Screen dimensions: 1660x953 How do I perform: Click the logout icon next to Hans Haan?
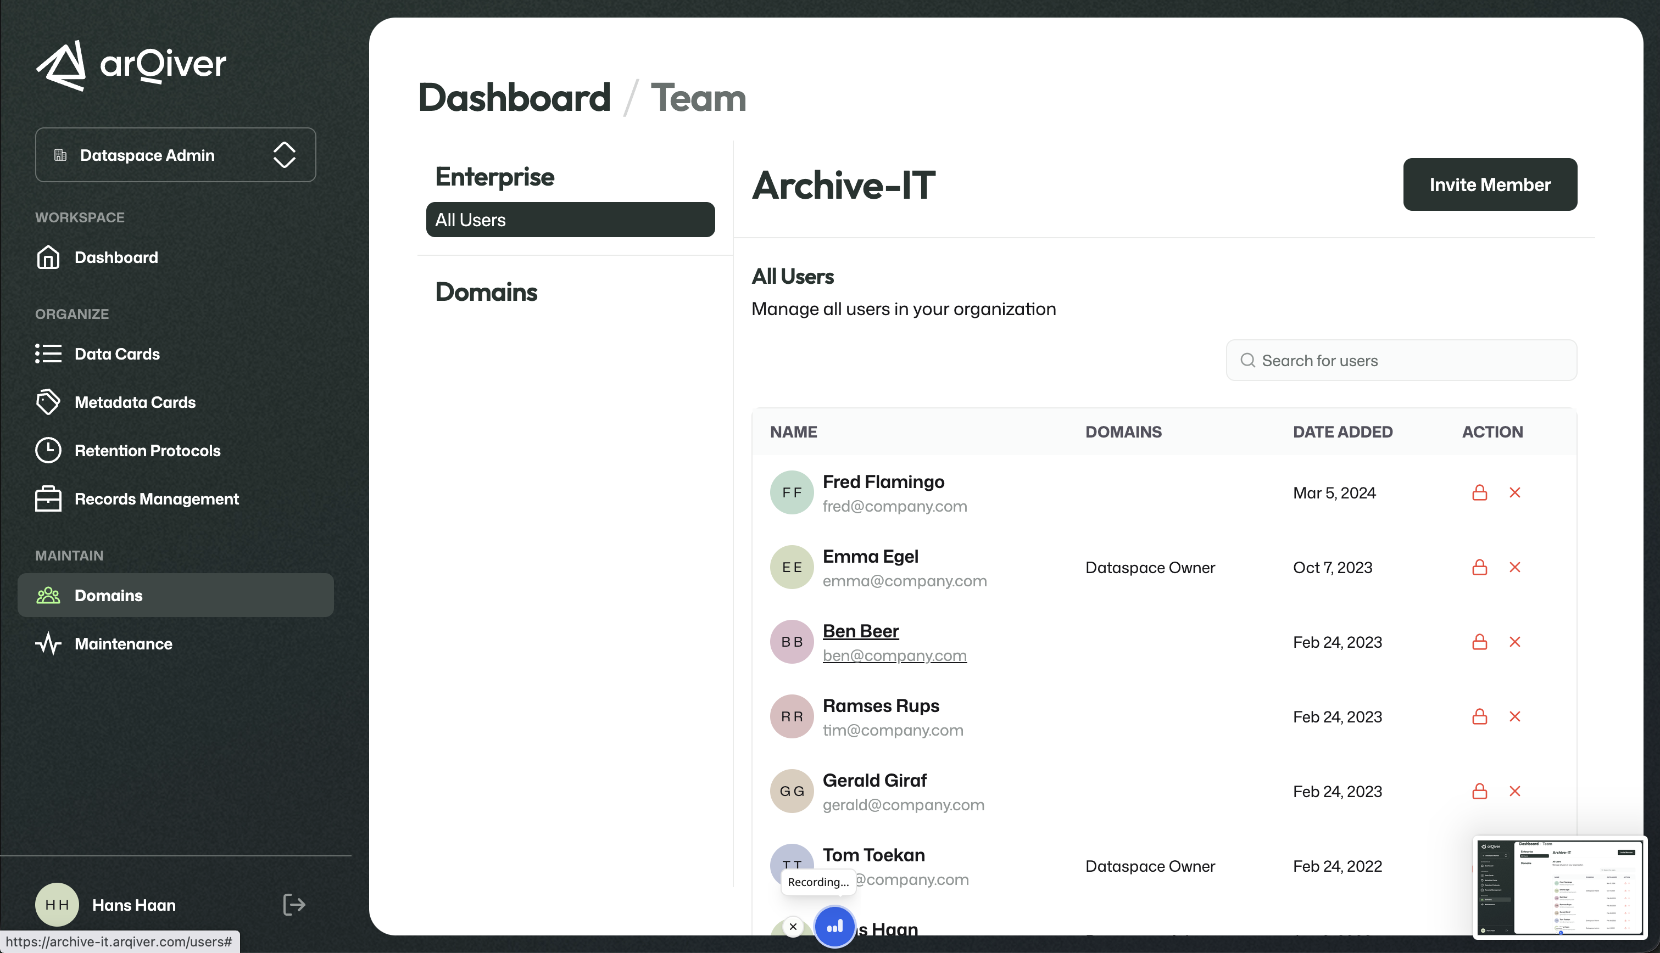pyautogui.click(x=294, y=905)
